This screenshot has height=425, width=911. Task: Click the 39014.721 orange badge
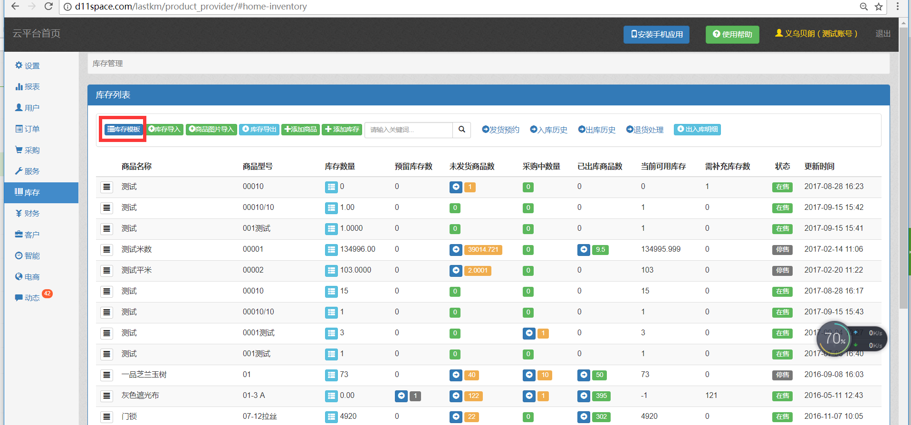[x=483, y=250]
